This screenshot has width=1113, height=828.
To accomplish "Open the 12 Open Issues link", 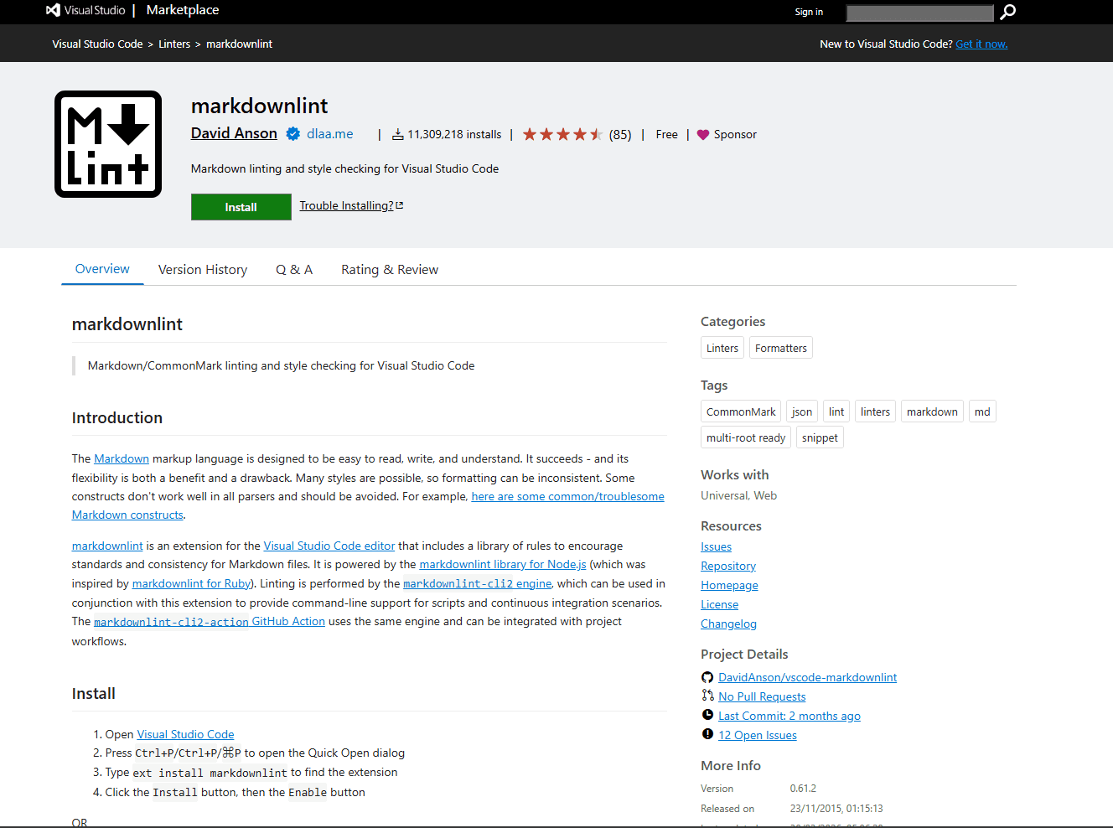I will coord(758,735).
